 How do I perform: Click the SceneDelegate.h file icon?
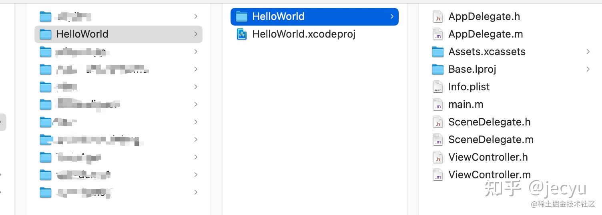click(x=438, y=122)
